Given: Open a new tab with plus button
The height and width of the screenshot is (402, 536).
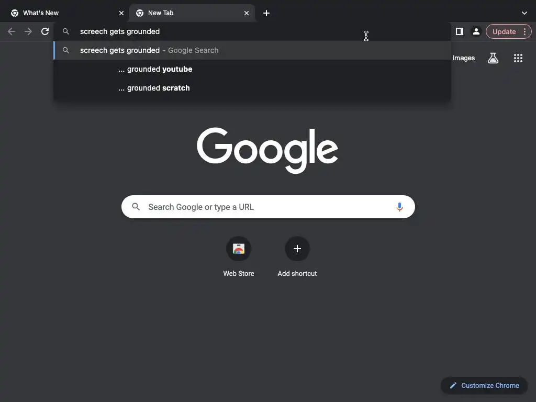Looking at the screenshot, I should [x=266, y=13].
